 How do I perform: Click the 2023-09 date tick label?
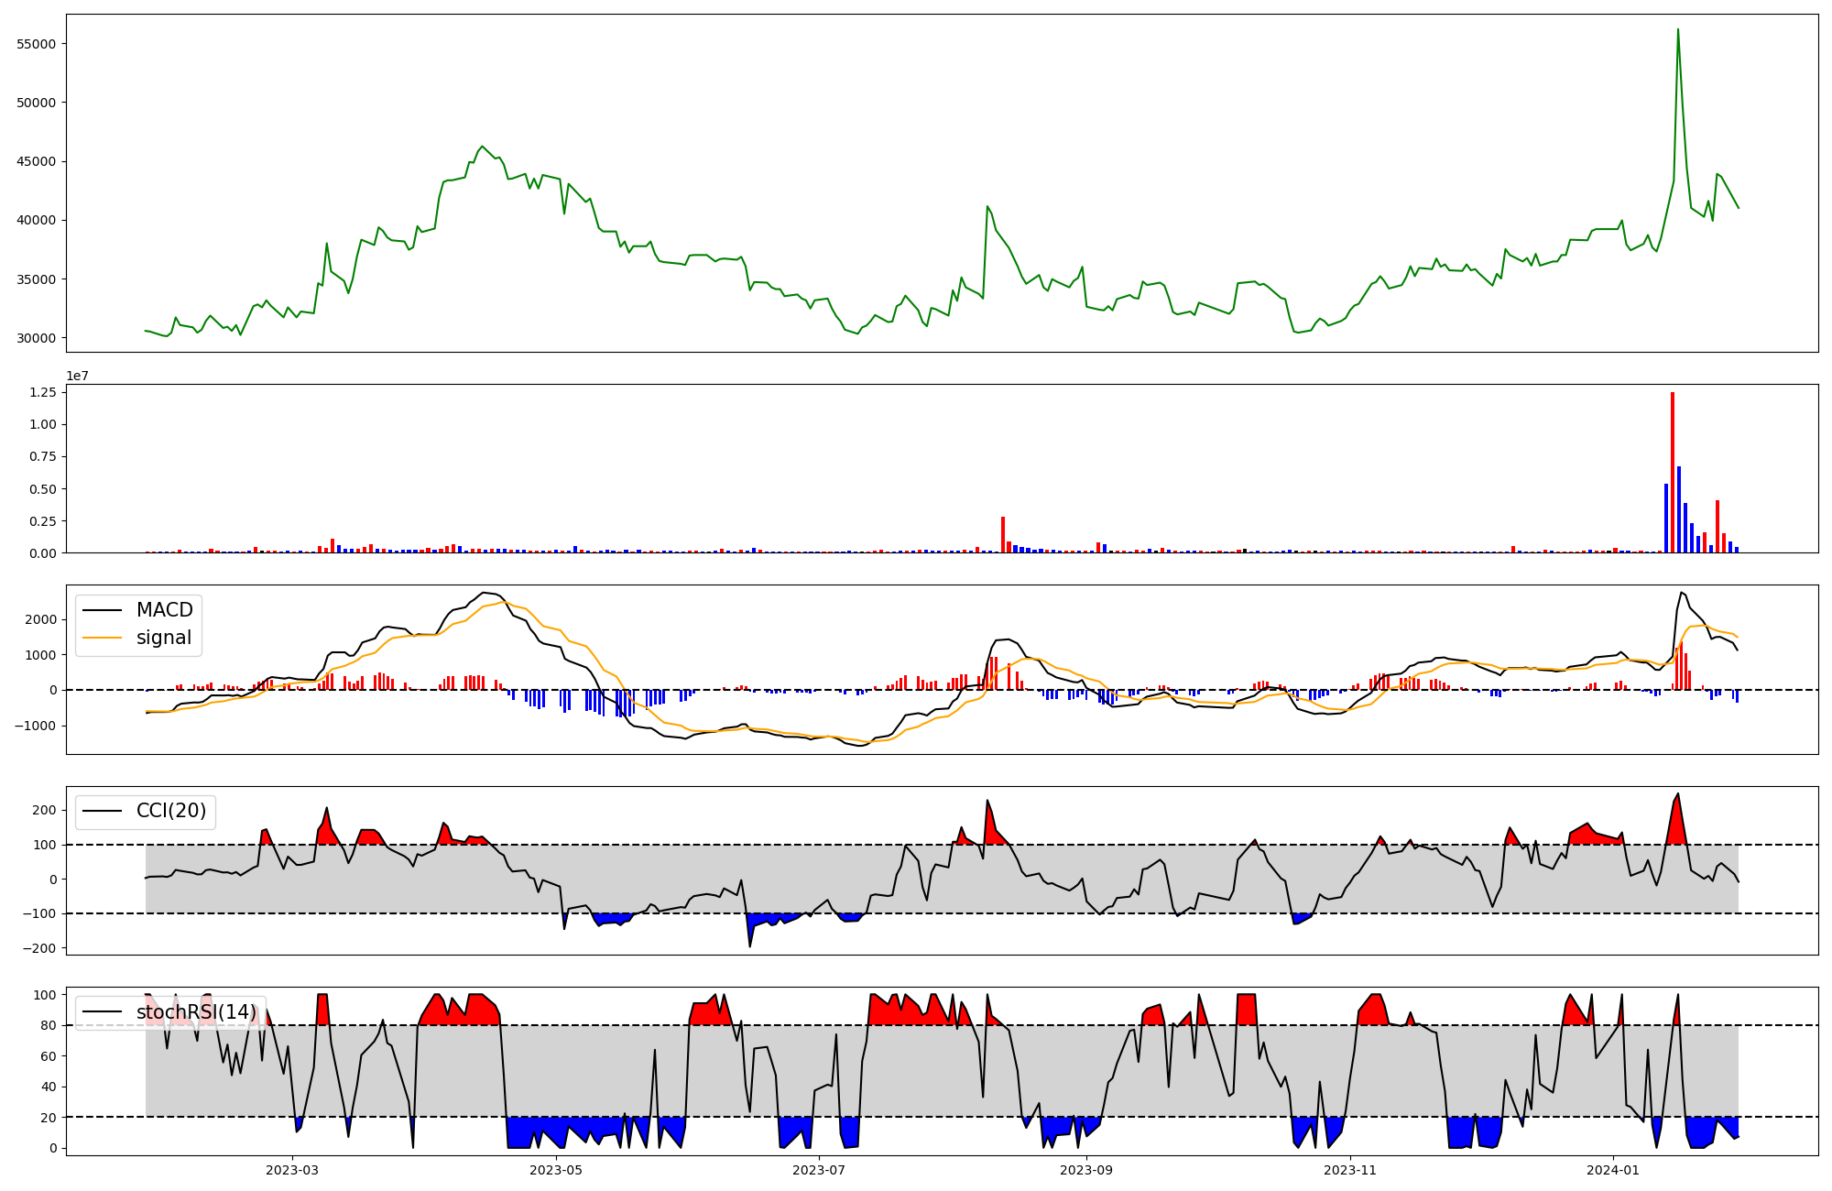click(x=1086, y=1170)
